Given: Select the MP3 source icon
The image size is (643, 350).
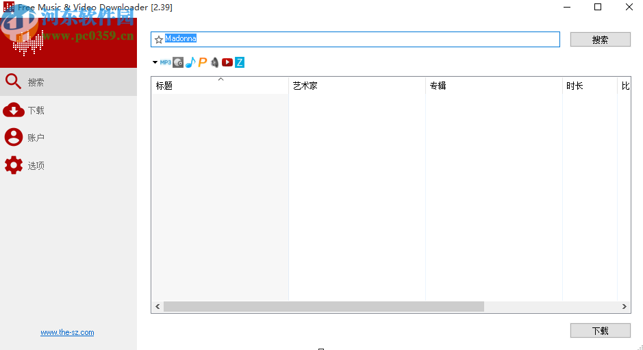Looking at the screenshot, I should point(165,62).
